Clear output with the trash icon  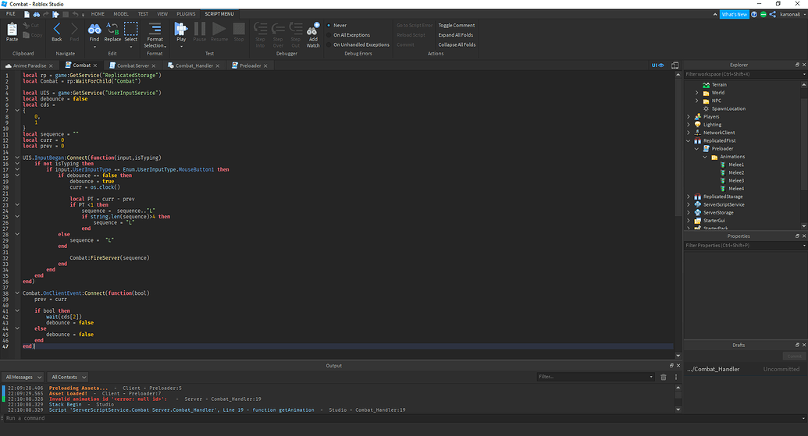(664, 377)
